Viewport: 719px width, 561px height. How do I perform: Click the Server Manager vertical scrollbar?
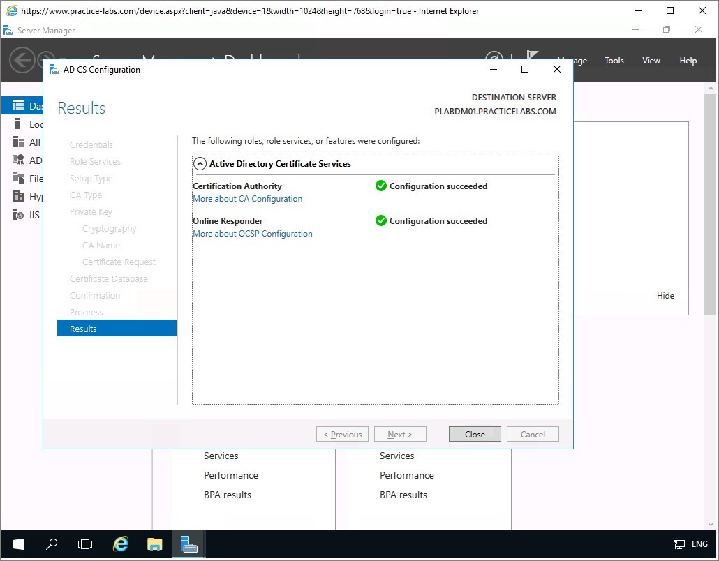pyautogui.click(x=711, y=204)
